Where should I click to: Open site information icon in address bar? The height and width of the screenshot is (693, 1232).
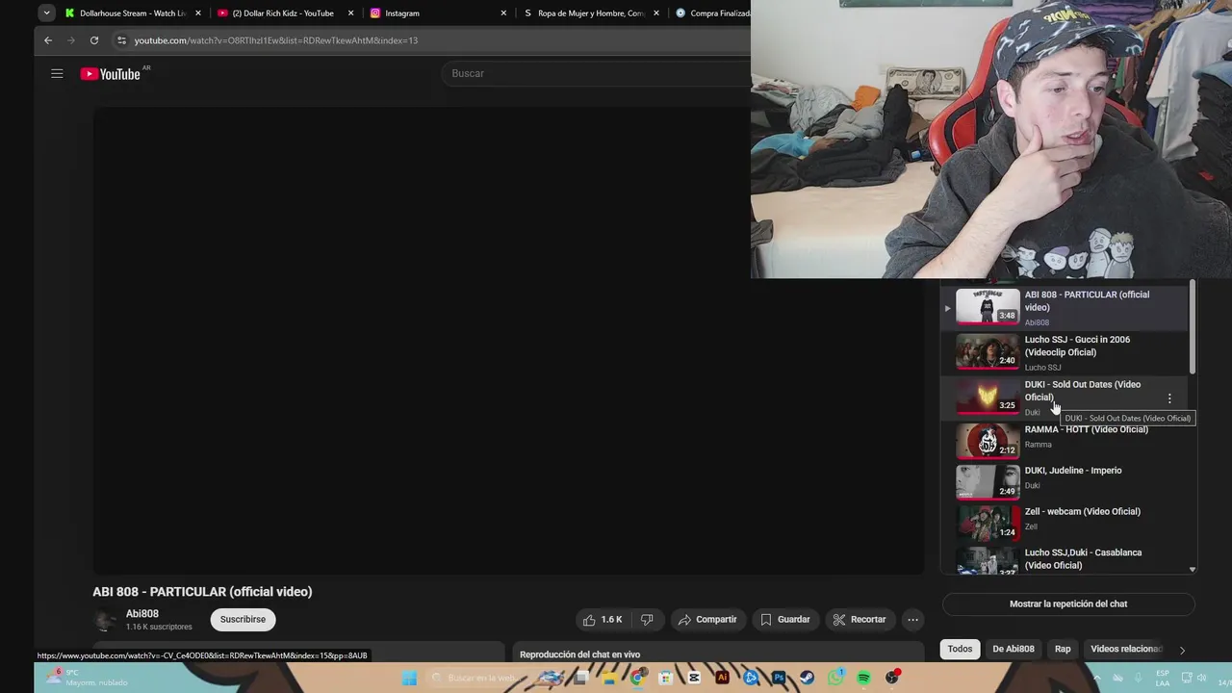coord(121,40)
